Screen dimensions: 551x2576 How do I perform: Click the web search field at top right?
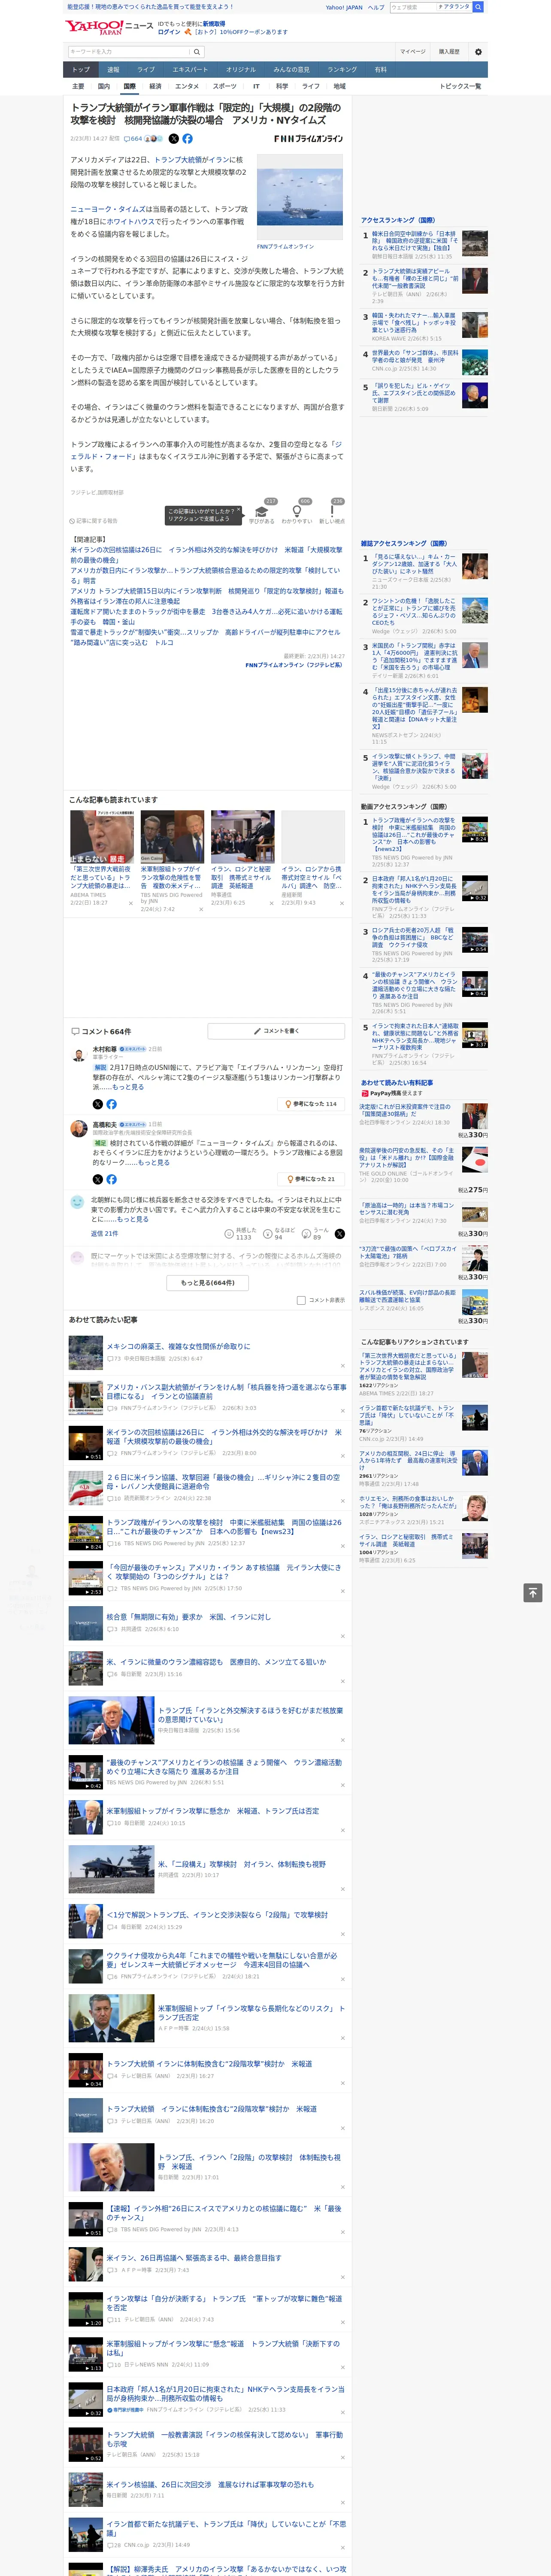[x=413, y=7]
